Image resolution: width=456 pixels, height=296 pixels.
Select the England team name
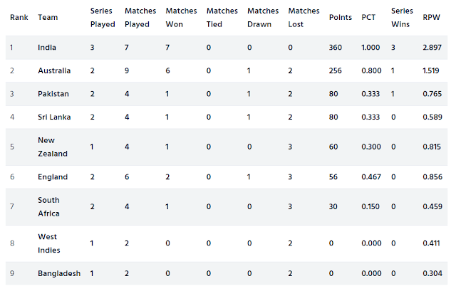[x=53, y=177]
